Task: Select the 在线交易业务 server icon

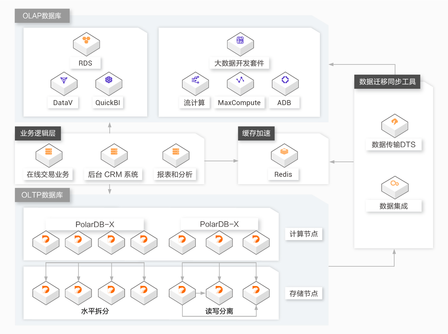Action: (49, 155)
